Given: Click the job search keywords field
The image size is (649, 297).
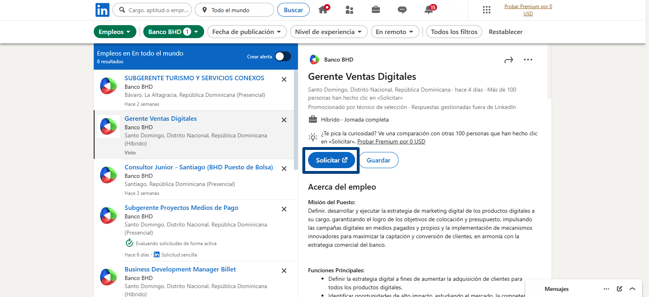Looking at the screenshot, I should tap(152, 10).
